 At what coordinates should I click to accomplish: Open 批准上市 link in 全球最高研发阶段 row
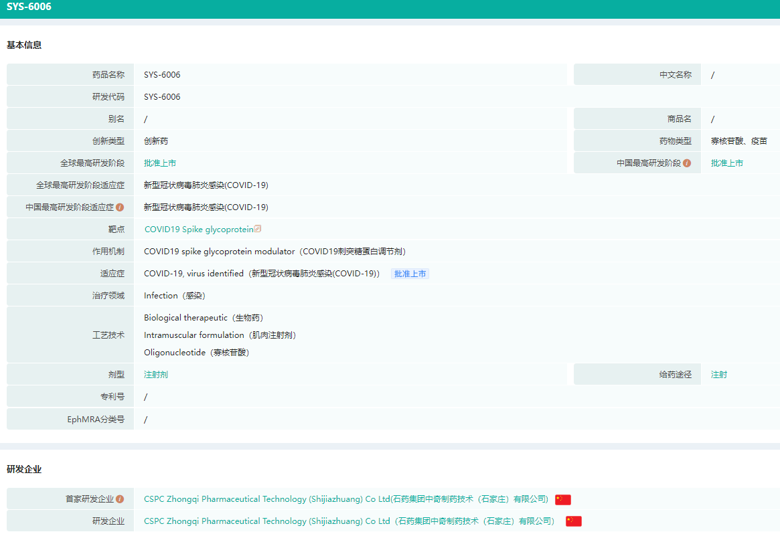click(x=160, y=163)
